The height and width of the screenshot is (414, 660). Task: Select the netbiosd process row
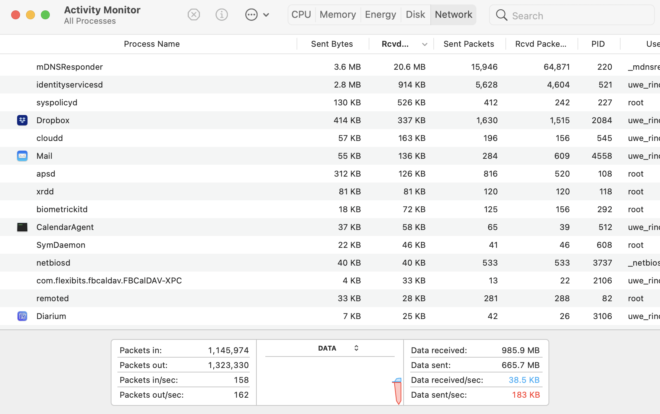(x=330, y=263)
